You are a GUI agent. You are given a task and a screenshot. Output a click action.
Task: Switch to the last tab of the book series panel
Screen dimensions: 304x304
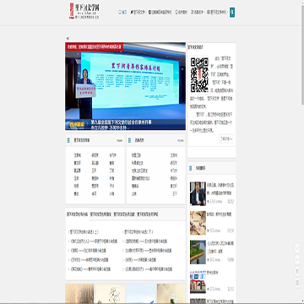pyautogui.click(x=148, y=214)
